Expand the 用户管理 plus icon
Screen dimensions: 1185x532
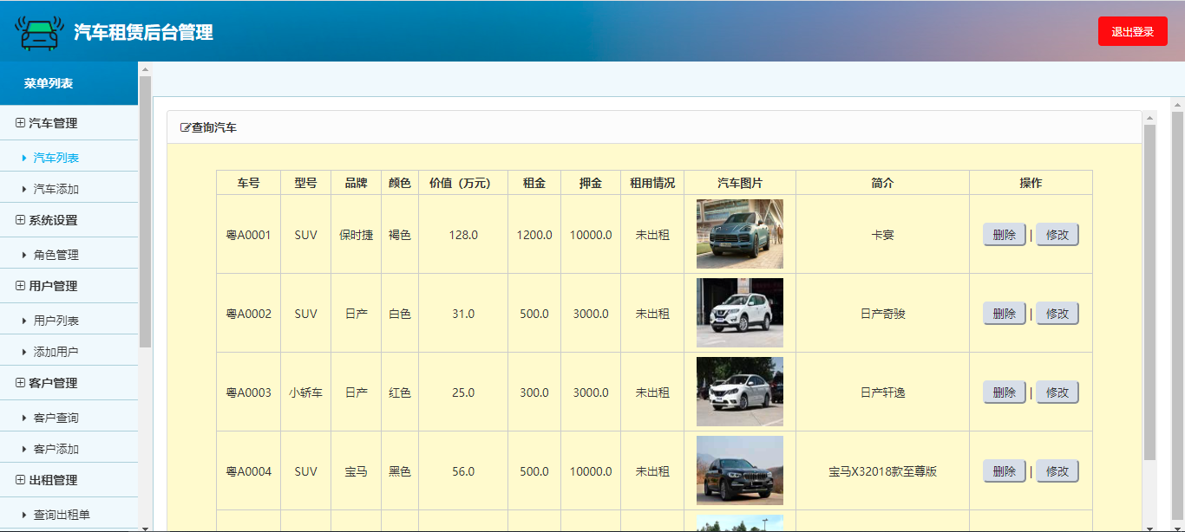point(20,286)
